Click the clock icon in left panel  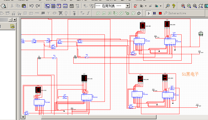coord(12,26)
